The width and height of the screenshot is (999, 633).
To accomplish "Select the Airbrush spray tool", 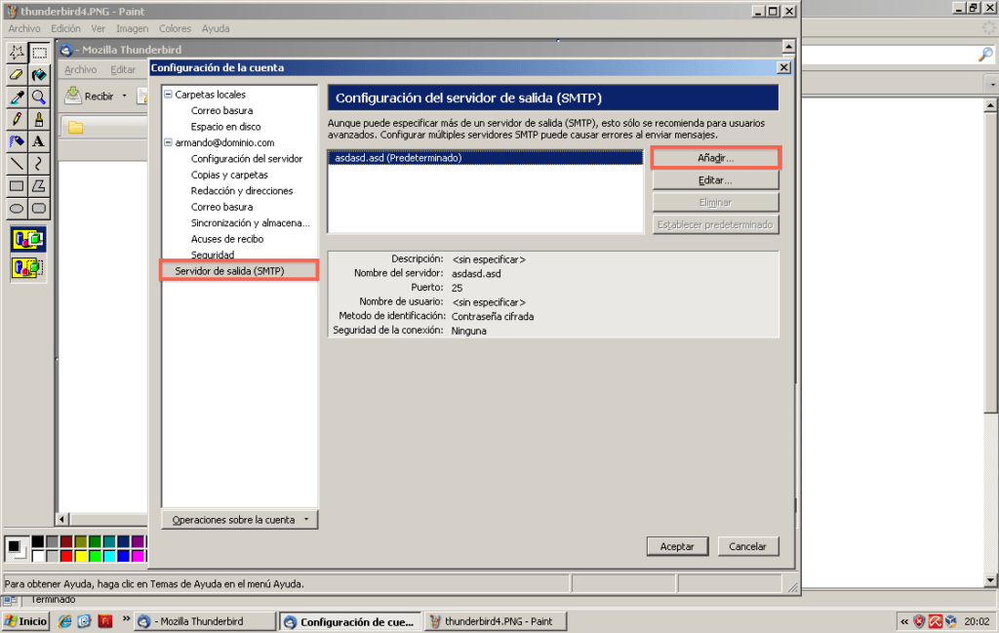I will pos(17,141).
